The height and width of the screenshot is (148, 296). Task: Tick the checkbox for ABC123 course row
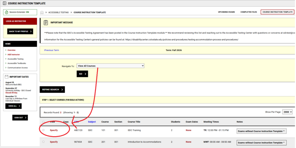click(43, 130)
